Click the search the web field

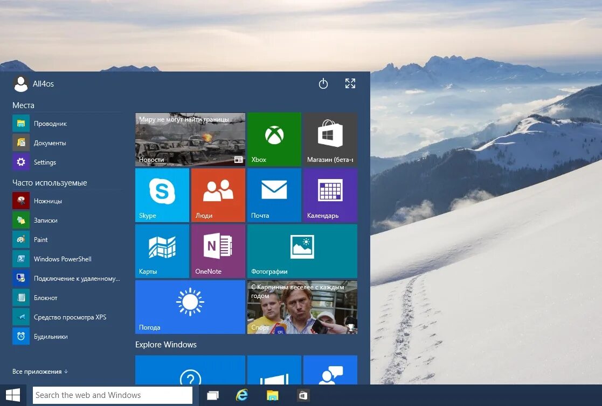click(x=112, y=395)
